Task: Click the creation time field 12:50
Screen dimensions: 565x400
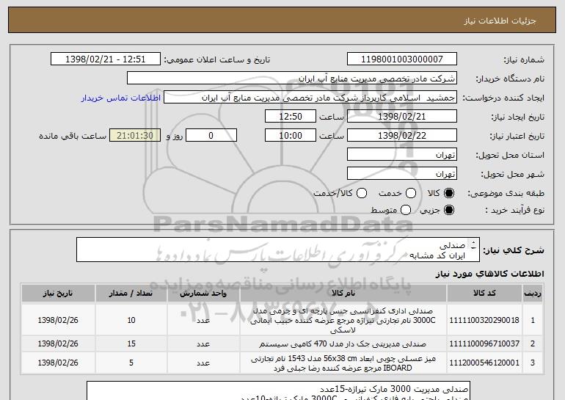Action: click(x=291, y=117)
